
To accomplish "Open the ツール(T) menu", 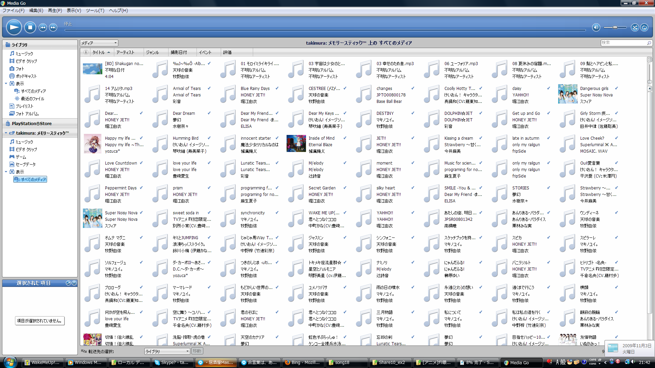I will [95, 11].
